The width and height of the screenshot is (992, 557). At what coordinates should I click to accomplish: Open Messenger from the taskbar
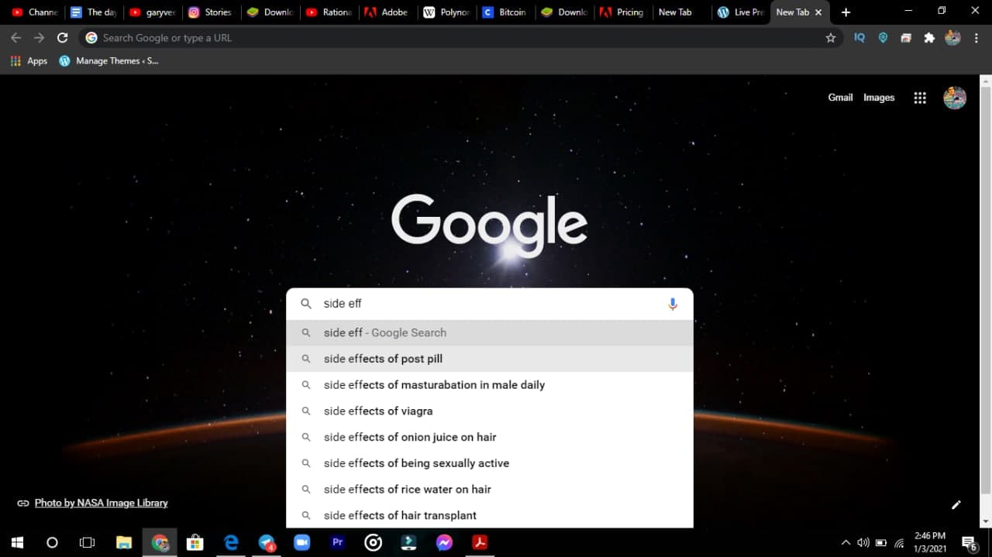[x=444, y=542]
